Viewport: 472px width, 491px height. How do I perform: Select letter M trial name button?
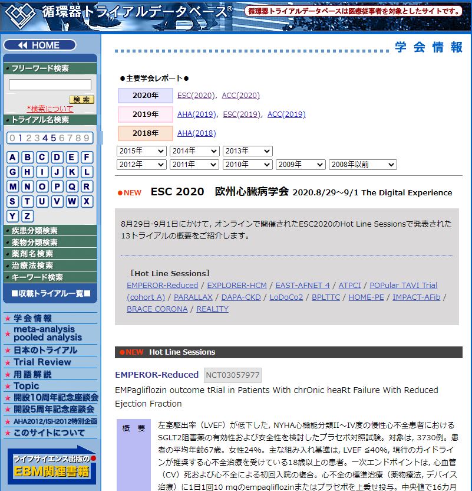[x=12, y=186]
